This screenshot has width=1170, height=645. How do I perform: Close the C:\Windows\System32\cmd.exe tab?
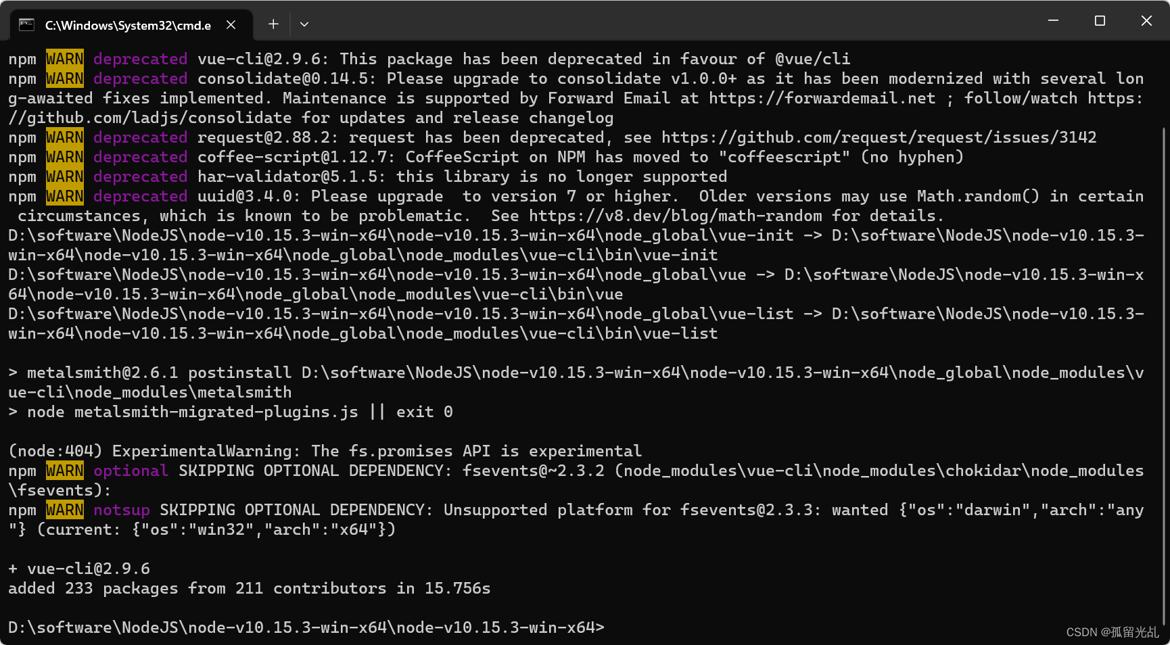click(231, 25)
